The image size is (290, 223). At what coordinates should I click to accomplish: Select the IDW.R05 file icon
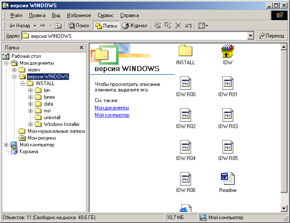tap(227, 147)
